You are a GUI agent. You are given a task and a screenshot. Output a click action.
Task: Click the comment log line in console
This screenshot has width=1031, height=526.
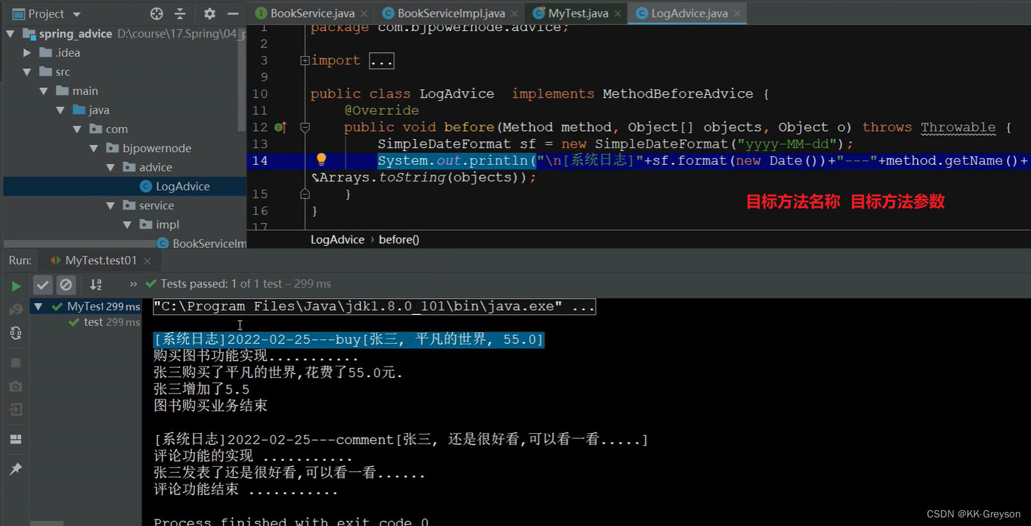(401, 440)
